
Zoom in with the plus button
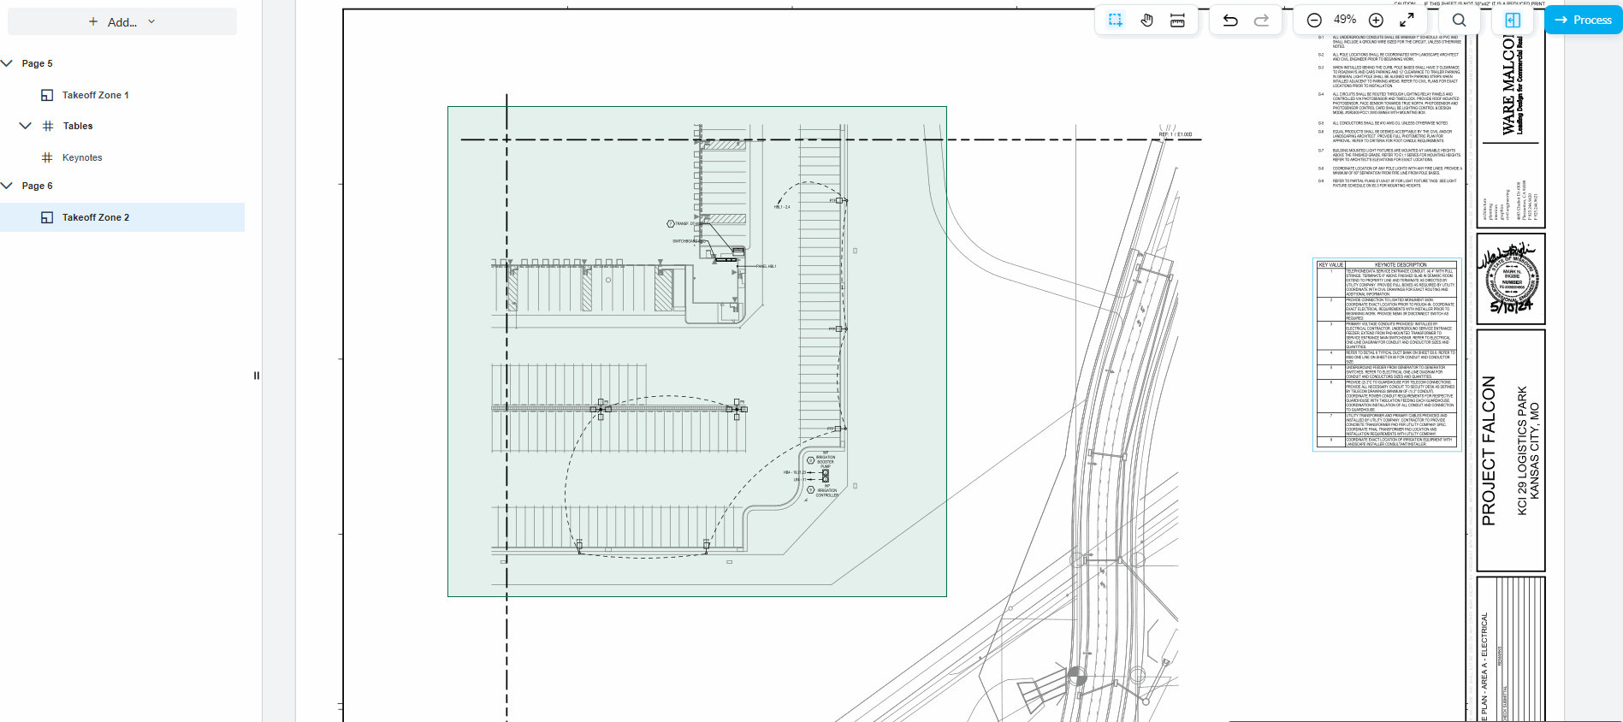tap(1376, 20)
